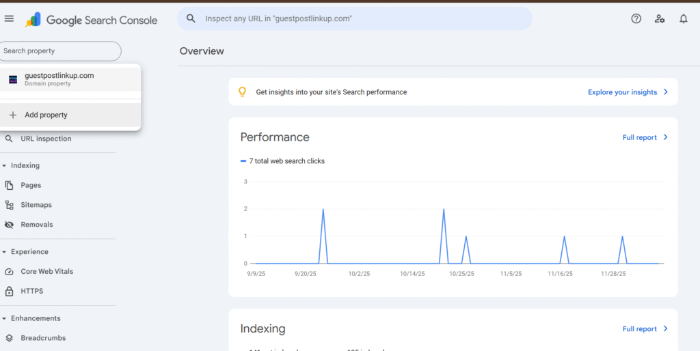Go to Sitemaps in sidebar

point(36,205)
